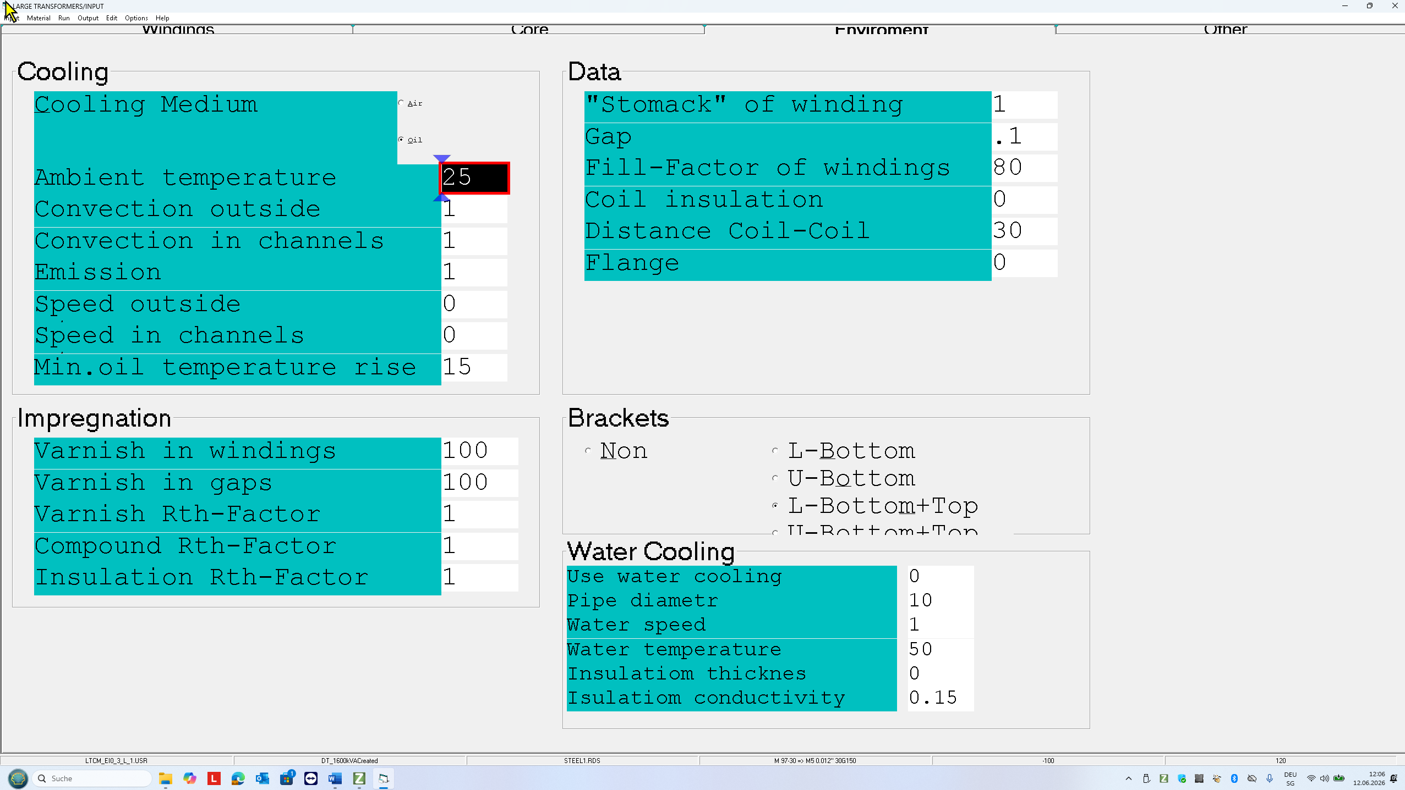The width and height of the screenshot is (1405, 790).
Task: Open the Windows Start button
Action: [x=18, y=778]
